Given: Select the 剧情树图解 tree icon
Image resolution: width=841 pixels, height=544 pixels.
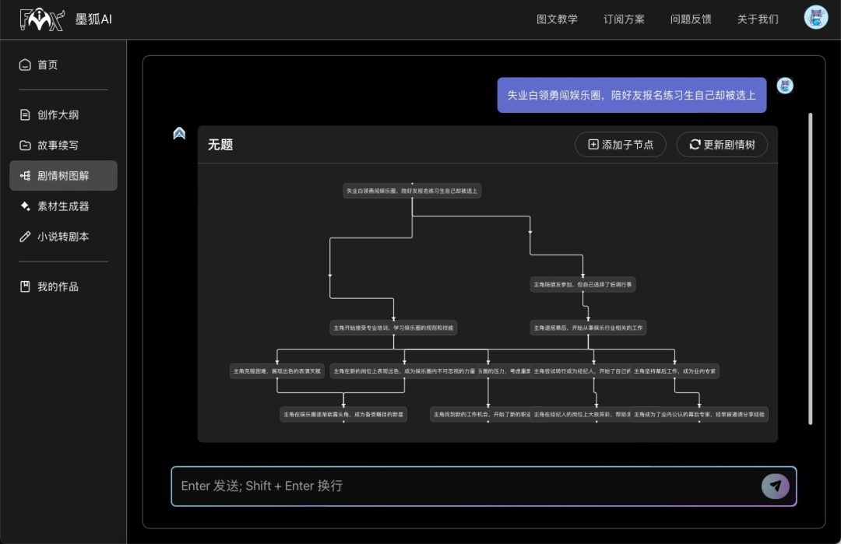Looking at the screenshot, I should [x=26, y=176].
